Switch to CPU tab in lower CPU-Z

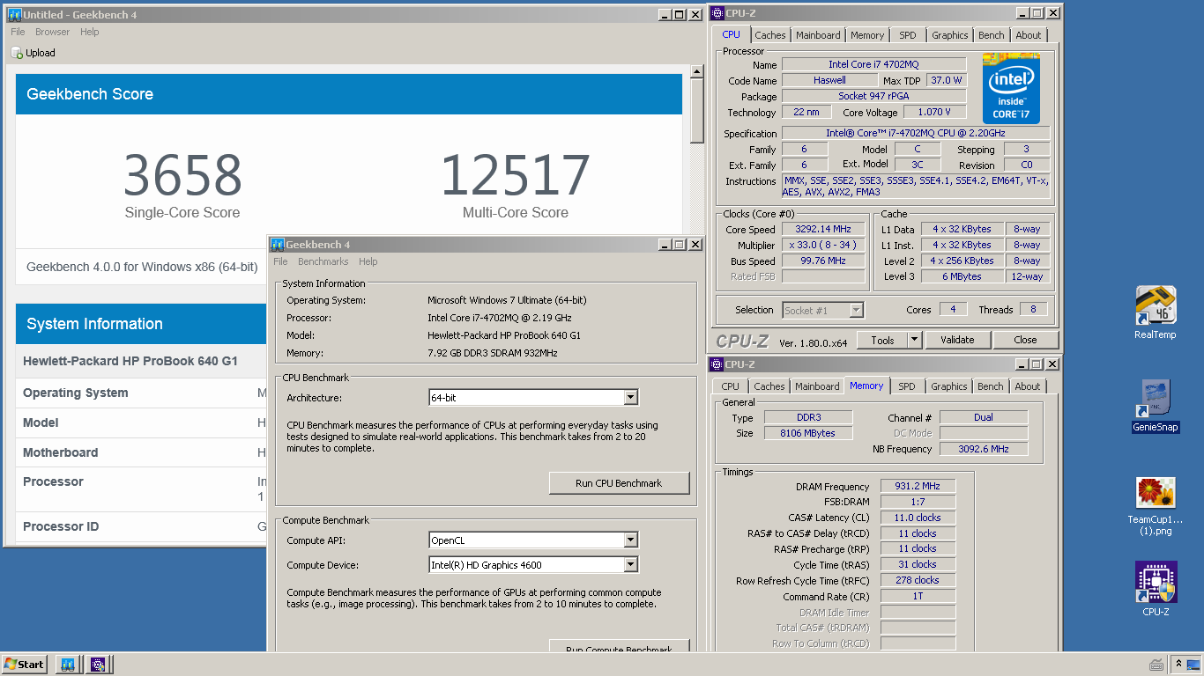pos(730,386)
